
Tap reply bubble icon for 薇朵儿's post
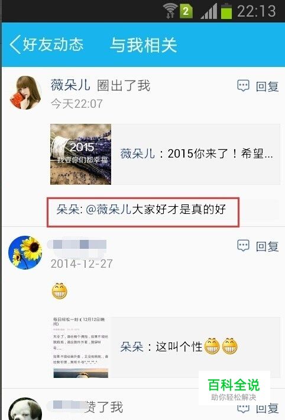tap(243, 86)
